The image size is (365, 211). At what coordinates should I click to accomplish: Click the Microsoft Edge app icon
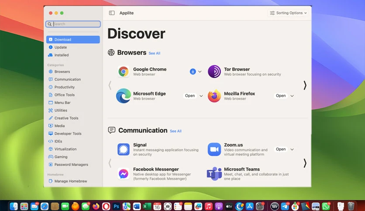(124, 96)
